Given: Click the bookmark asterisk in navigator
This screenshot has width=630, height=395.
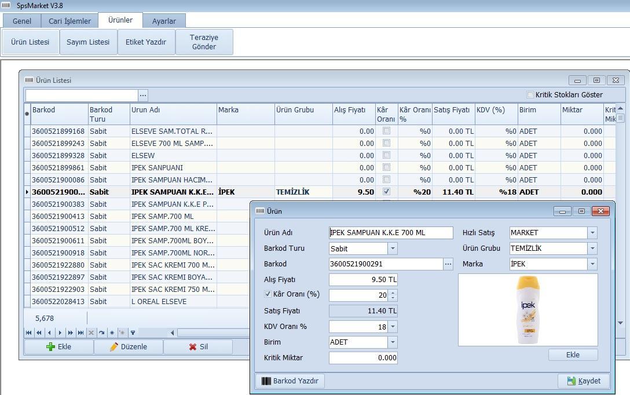Looking at the screenshot, I should 112,332.
